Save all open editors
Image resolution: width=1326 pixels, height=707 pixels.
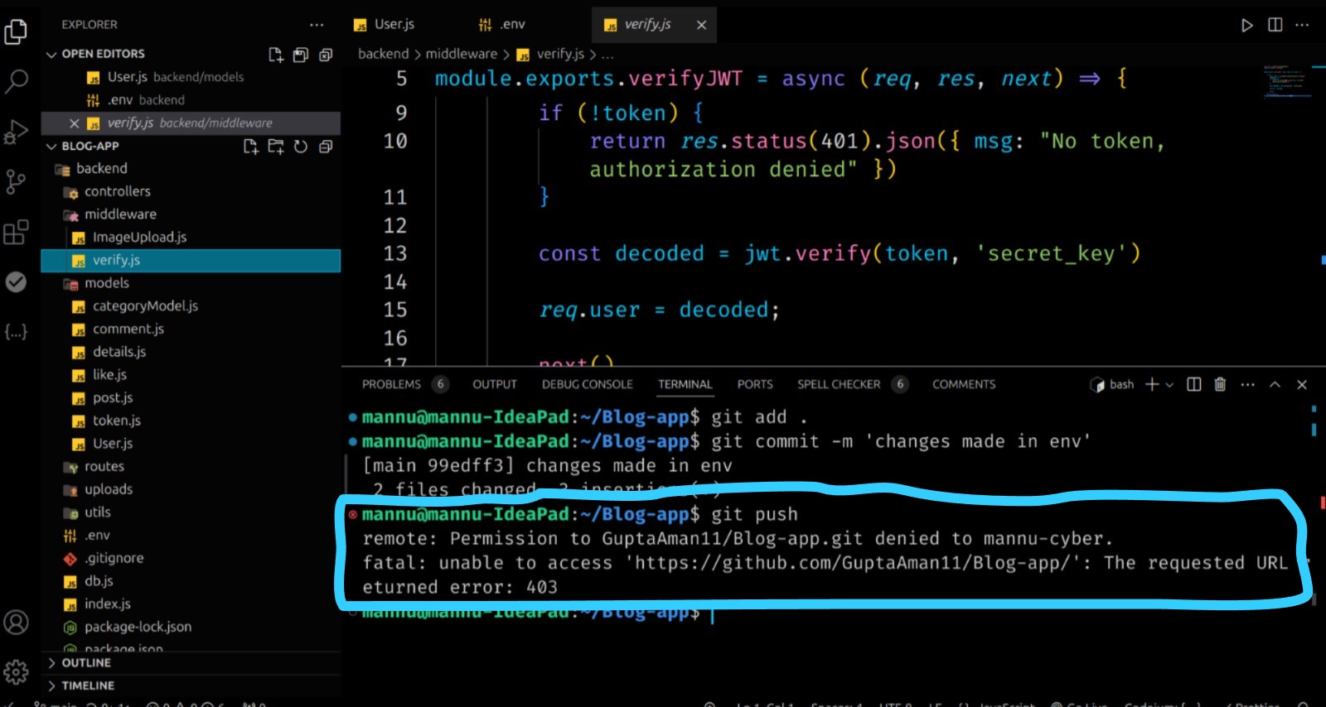301,55
